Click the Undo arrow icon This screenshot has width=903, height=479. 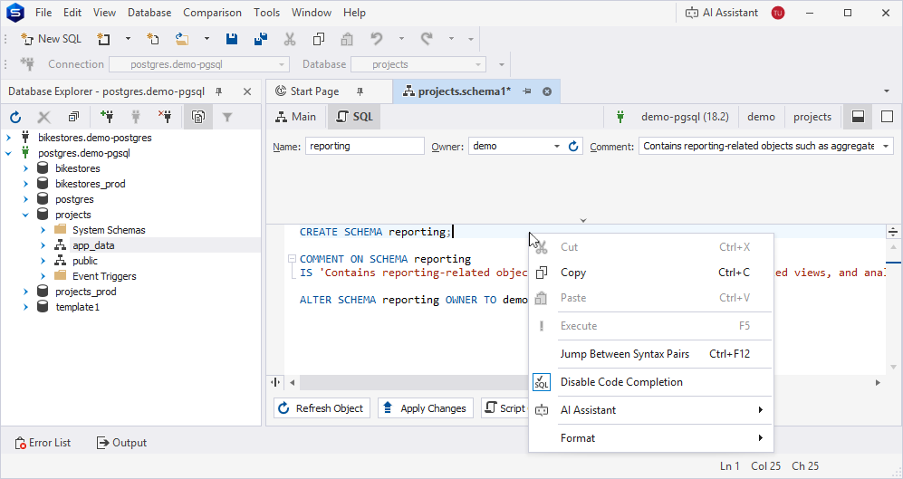(x=377, y=39)
